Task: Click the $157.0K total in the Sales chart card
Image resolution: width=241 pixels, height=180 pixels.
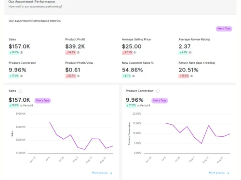Action: point(19,100)
